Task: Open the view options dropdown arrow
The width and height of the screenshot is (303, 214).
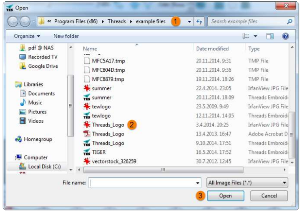Action: click(x=255, y=36)
